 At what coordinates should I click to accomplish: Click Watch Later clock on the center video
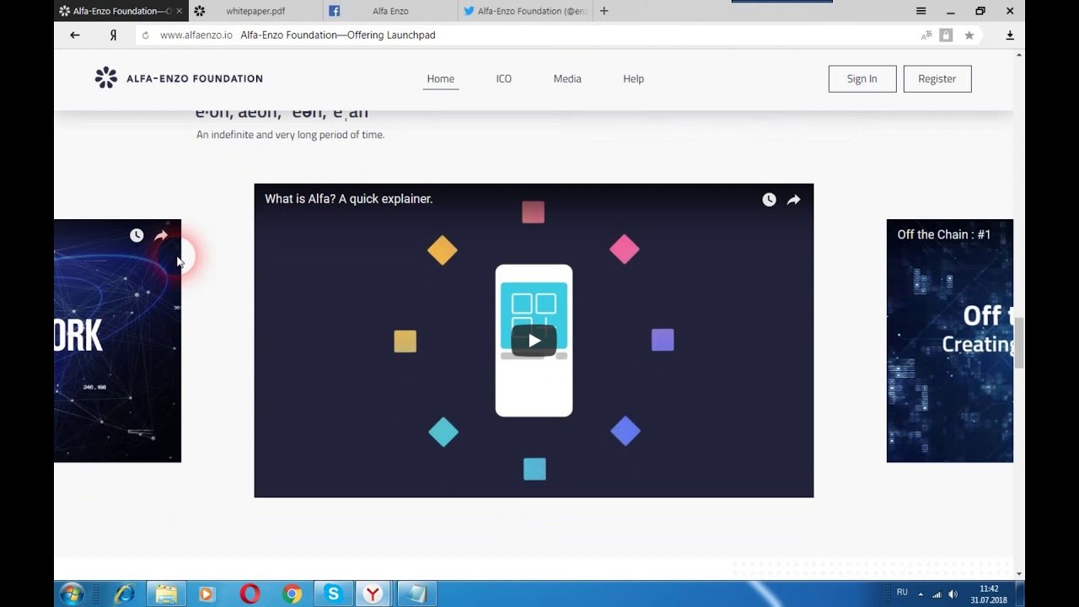[x=769, y=200]
